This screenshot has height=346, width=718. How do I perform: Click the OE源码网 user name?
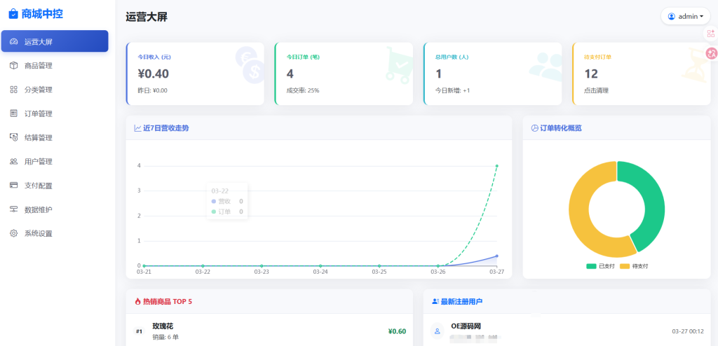(x=466, y=326)
